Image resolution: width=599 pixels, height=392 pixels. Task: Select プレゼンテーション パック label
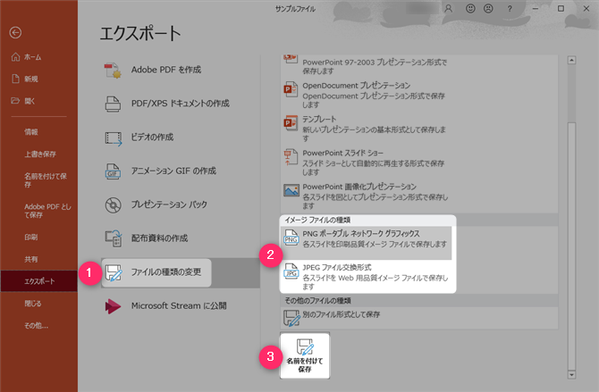(x=169, y=204)
